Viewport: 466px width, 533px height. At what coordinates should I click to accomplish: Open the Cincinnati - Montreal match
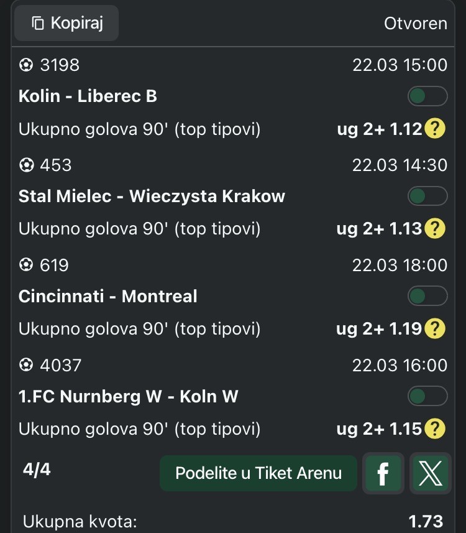click(x=107, y=296)
